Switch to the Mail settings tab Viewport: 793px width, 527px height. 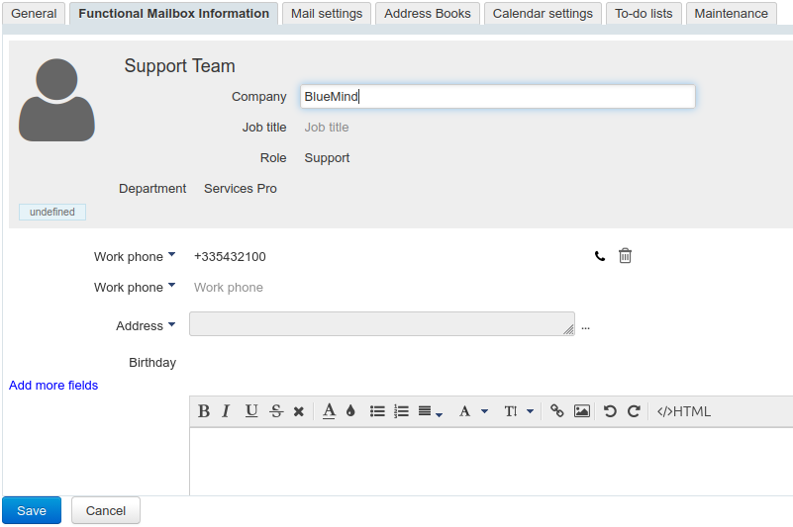tap(327, 14)
